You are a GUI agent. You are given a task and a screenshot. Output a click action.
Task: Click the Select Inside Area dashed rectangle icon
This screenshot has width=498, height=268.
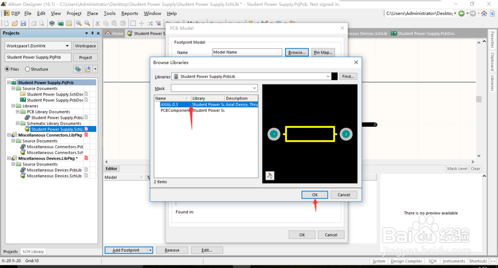point(133,23)
